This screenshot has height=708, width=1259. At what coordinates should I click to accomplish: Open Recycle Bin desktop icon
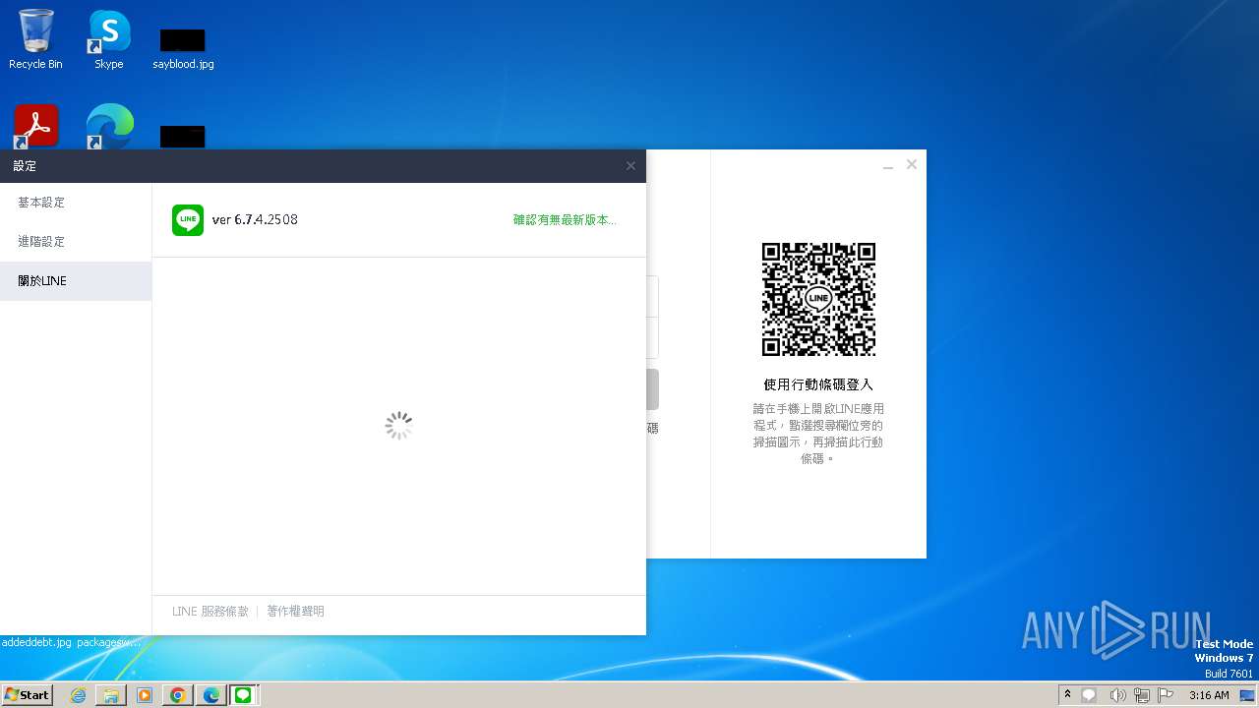click(x=35, y=39)
